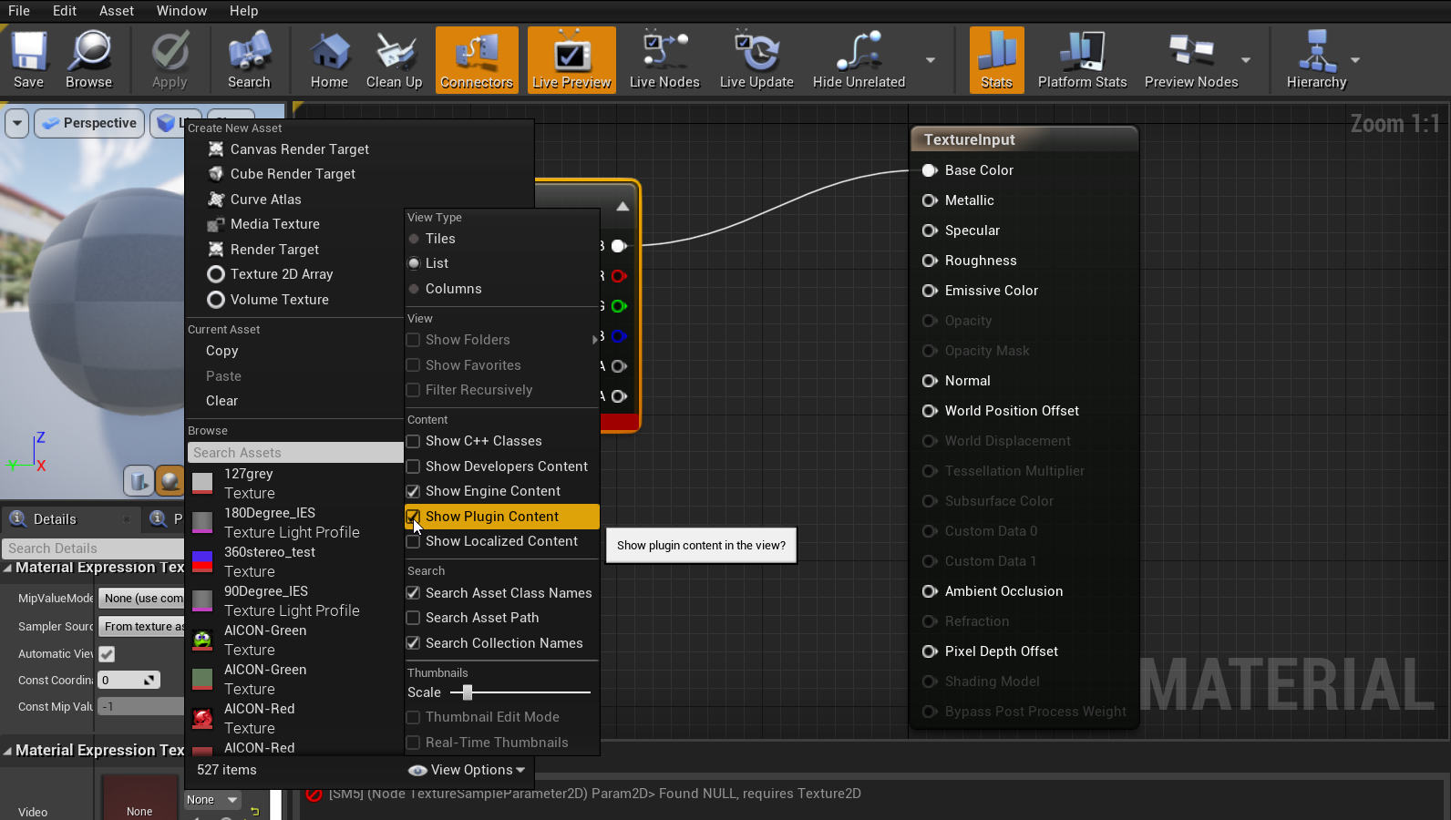This screenshot has height=820, width=1451.
Task: Open the Window menu
Action: pyautogui.click(x=181, y=11)
